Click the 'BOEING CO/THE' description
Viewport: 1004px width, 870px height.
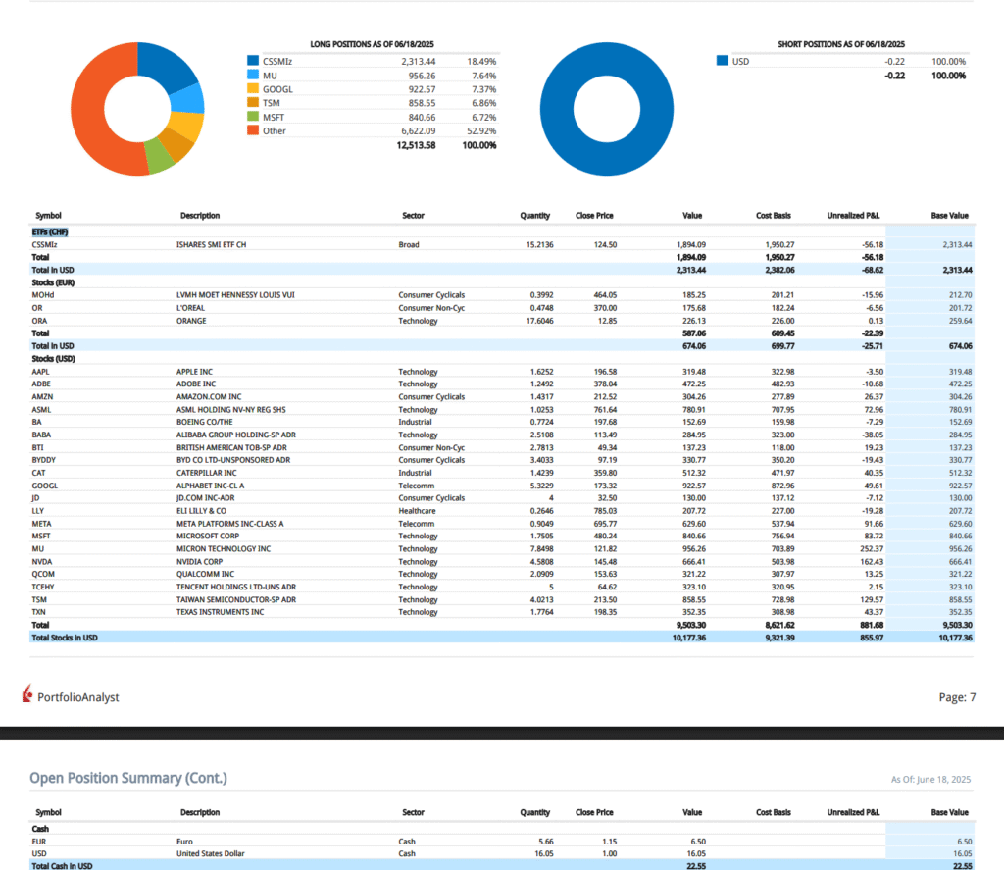pyautogui.click(x=204, y=422)
